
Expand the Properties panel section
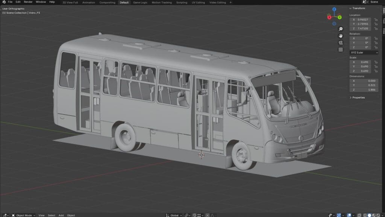click(358, 97)
